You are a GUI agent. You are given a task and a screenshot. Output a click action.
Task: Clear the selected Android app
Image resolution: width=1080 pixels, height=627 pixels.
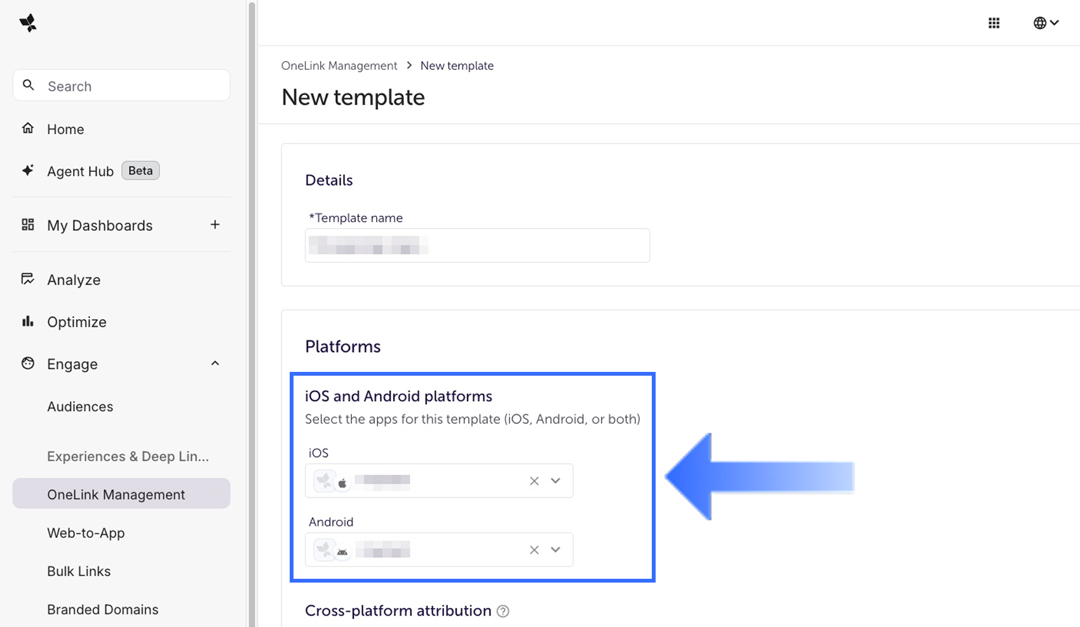click(x=534, y=550)
